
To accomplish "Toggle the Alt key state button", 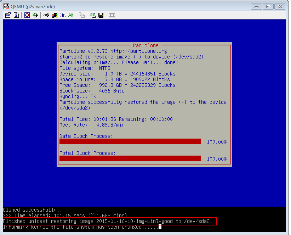I will coord(71,15).
